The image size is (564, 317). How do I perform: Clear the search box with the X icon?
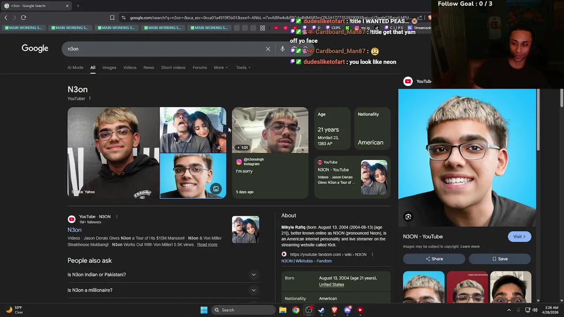pos(268,49)
